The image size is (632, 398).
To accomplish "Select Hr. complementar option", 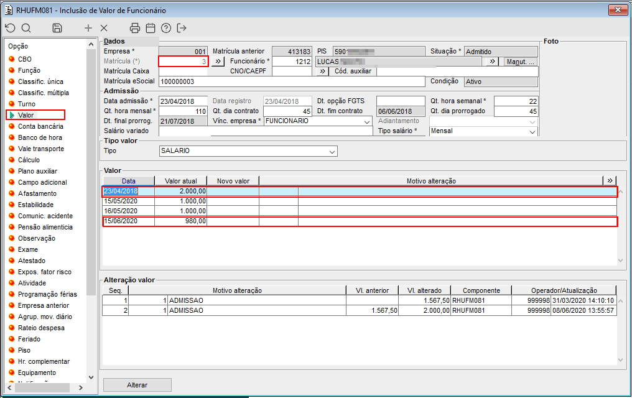I will click(44, 361).
